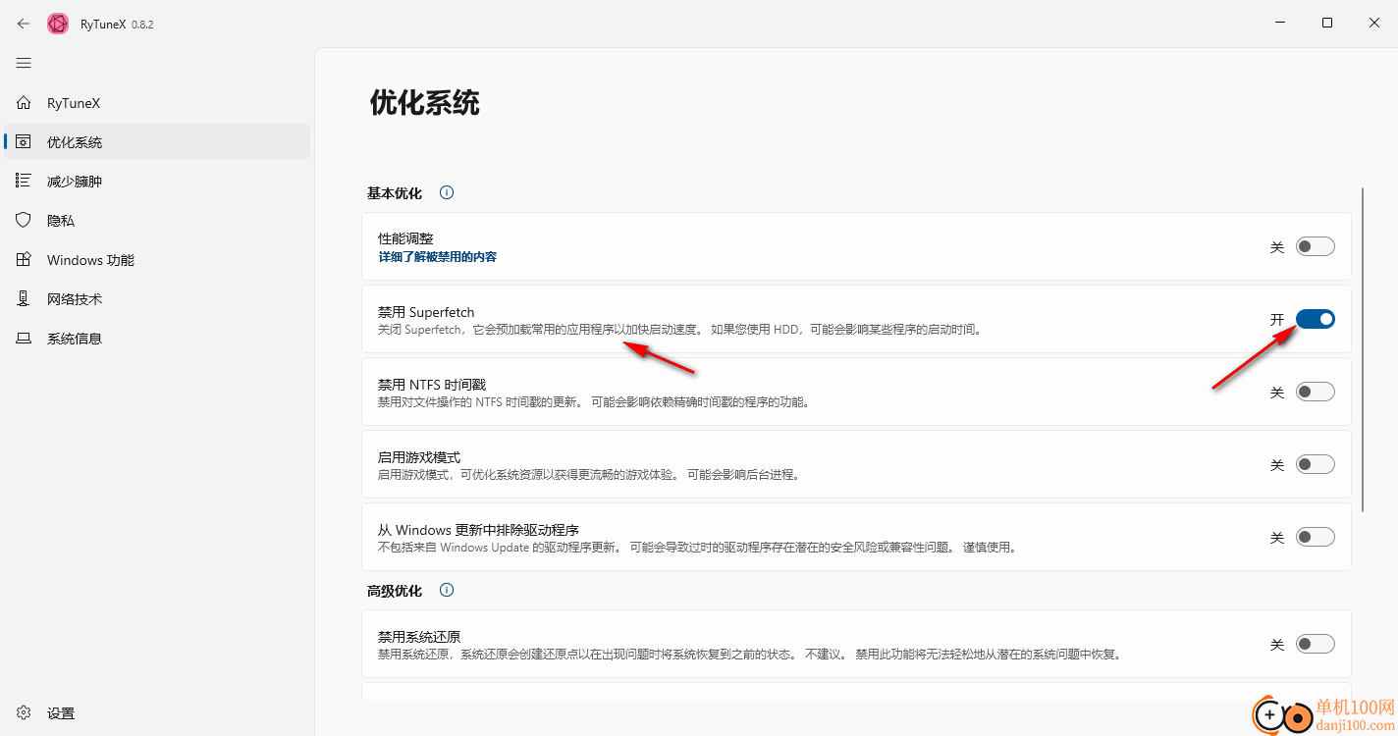Screen dimensions: 1398x736
Task: Click the 基本优化 section heading
Action: click(x=395, y=193)
